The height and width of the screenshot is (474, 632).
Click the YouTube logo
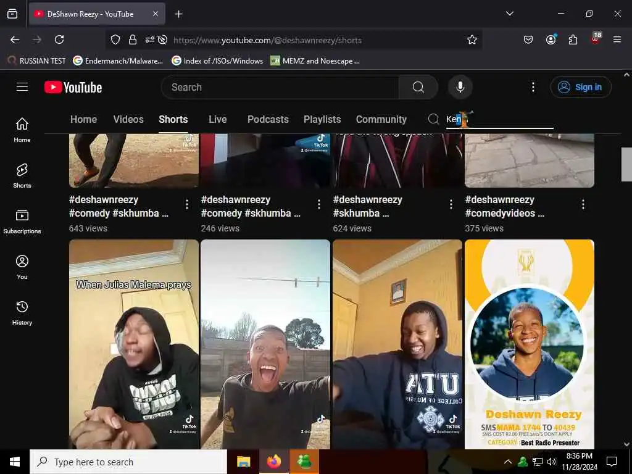click(x=73, y=88)
